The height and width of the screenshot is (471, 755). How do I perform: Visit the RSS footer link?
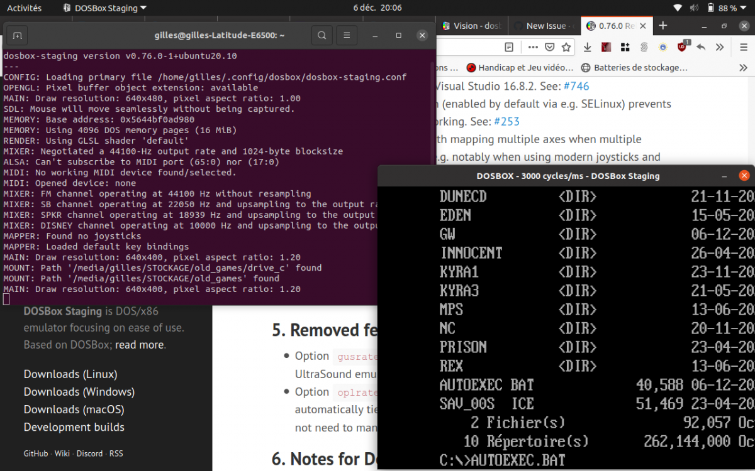coord(116,453)
